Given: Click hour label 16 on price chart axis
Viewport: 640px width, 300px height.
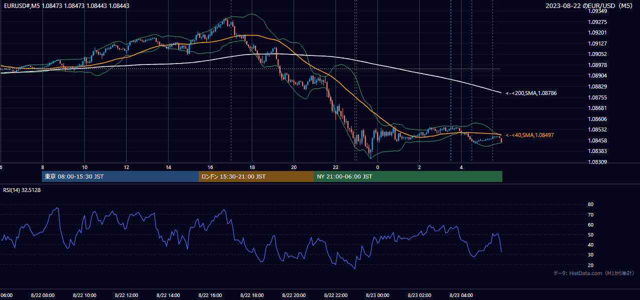Looking at the screenshot, I should point(210,167).
